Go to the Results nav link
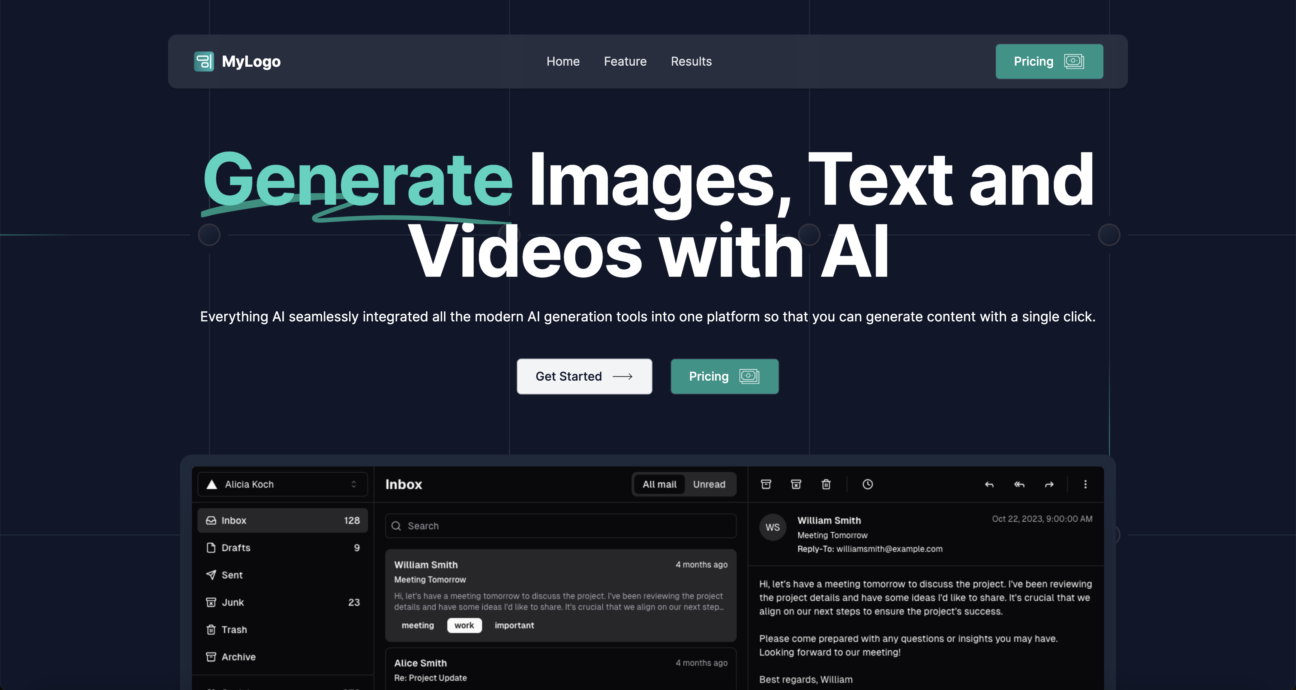 click(691, 61)
